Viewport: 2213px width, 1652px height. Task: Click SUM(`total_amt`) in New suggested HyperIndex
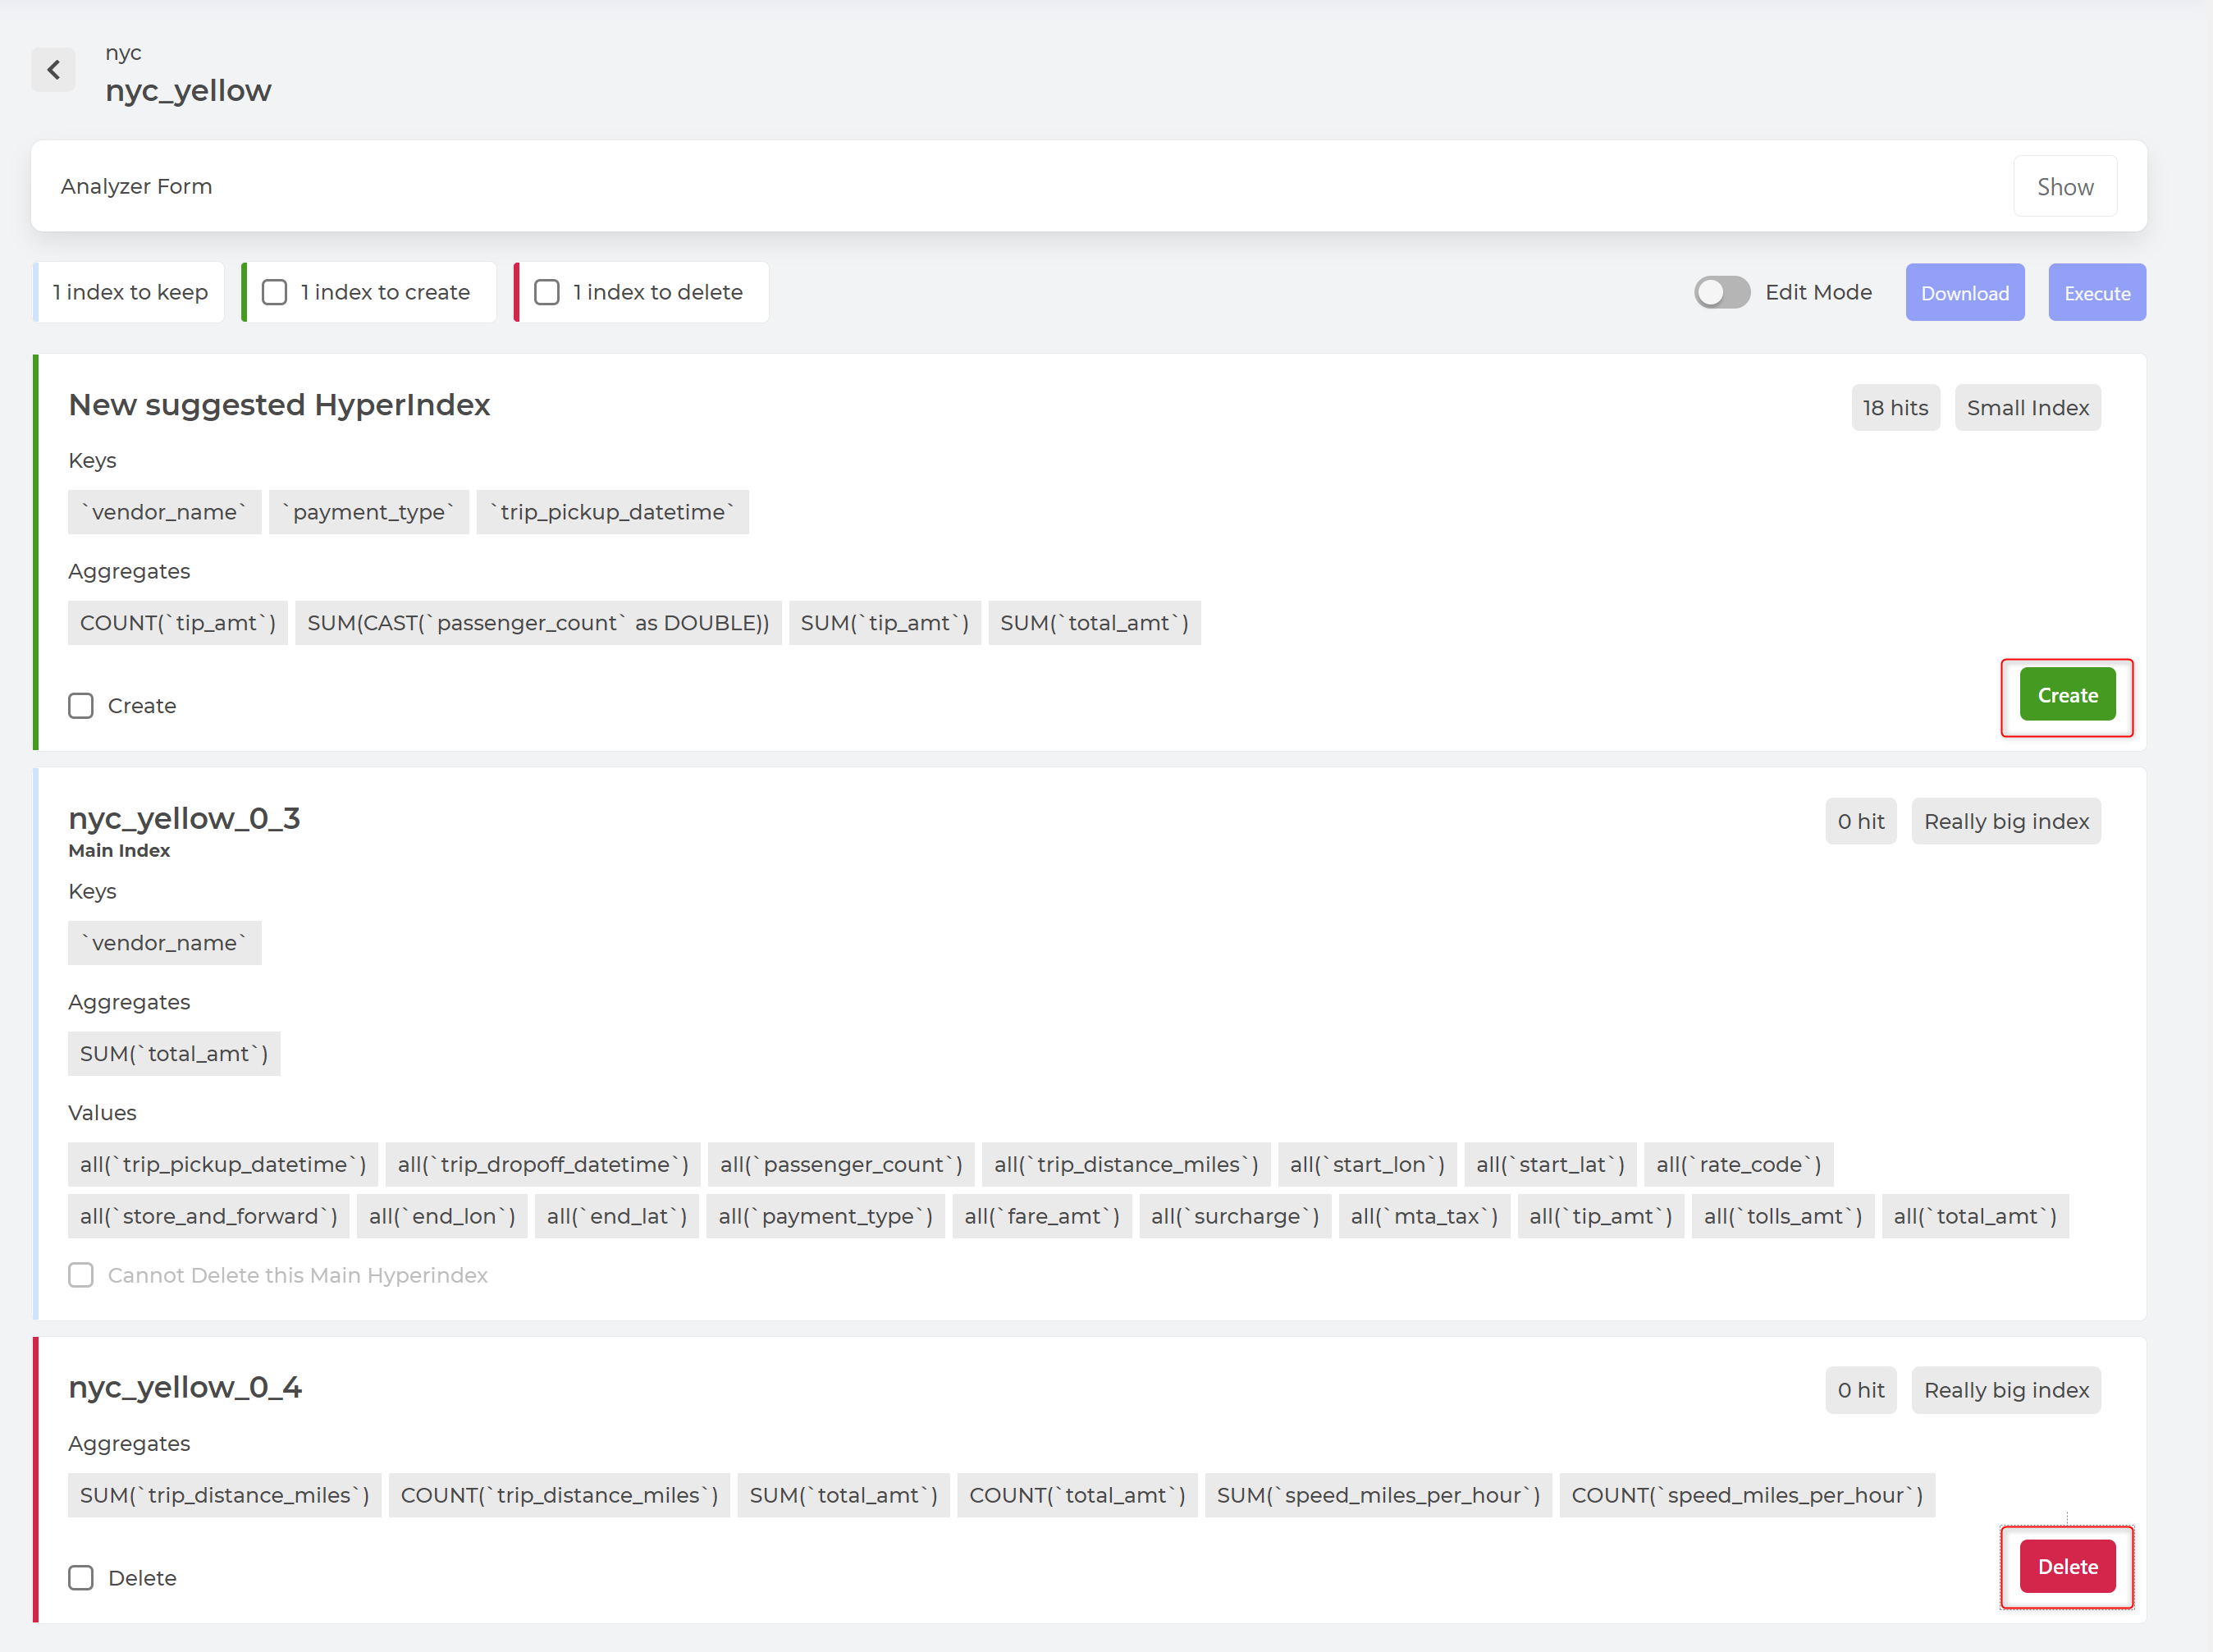coord(1095,623)
